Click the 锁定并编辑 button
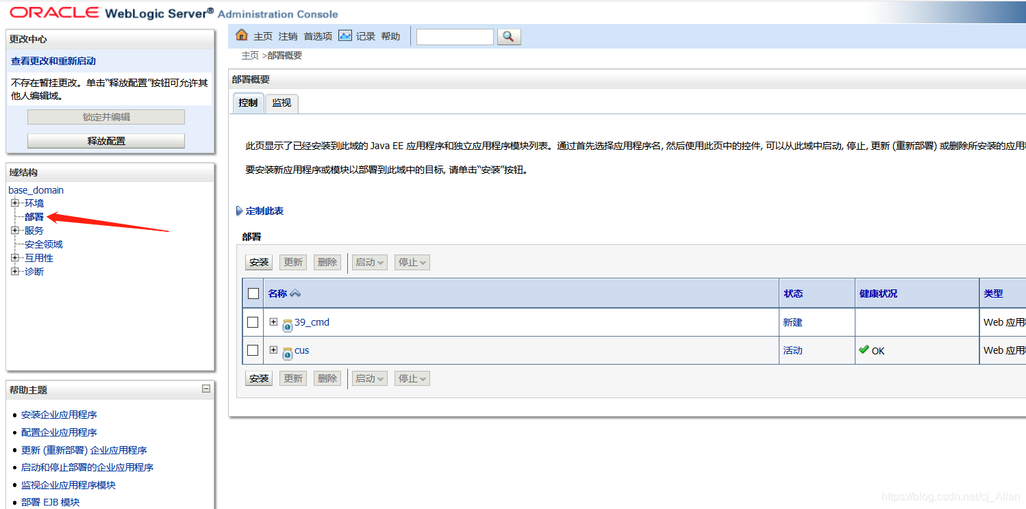The height and width of the screenshot is (509, 1026). coord(106,117)
